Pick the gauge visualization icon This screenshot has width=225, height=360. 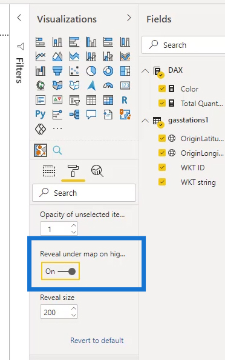(x=108, y=85)
